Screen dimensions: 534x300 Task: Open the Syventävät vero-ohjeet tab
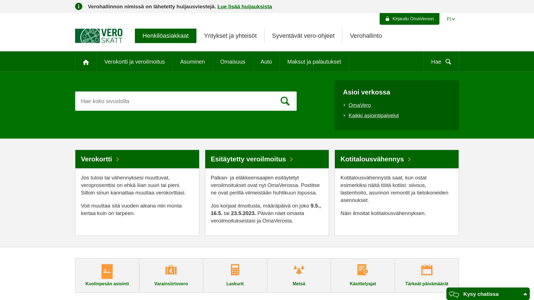(x=303, y=36)
